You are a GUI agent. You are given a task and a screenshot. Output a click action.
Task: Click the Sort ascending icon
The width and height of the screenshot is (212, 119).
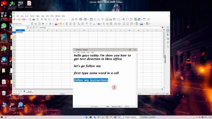(95, 20)
